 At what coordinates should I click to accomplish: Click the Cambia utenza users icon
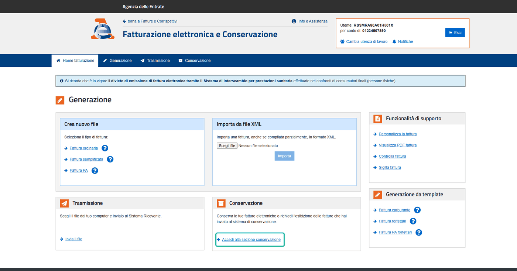[x=342, y=42]
